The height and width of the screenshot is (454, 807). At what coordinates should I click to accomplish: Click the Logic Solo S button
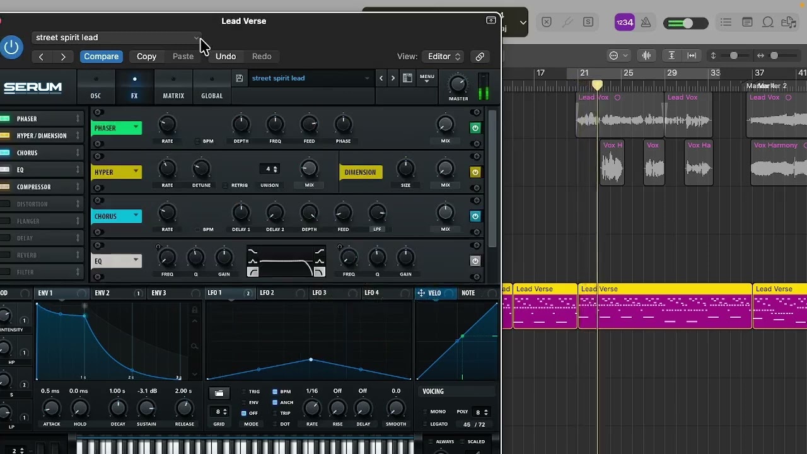point(588,22)
